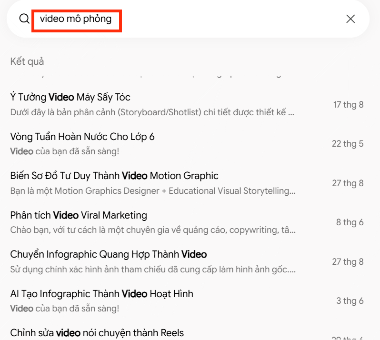Open "Chuyển Infographic Quang Hợp Thành Video" result

click(109, 254)
